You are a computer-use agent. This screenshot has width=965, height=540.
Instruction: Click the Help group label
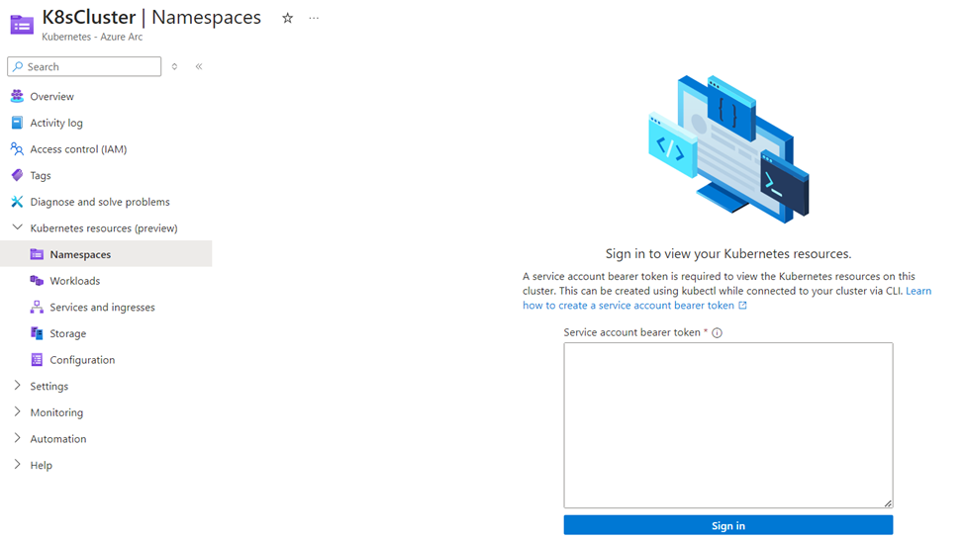42,466
